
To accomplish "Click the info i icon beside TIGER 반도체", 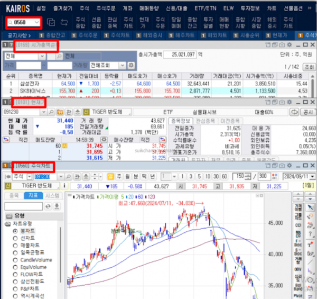I will [64, 186].
